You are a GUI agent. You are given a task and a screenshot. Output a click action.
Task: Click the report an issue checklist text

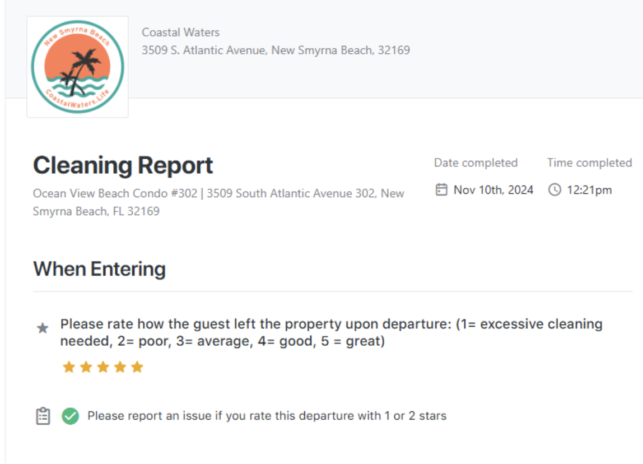pyautogui.click(x=267, y=416)
